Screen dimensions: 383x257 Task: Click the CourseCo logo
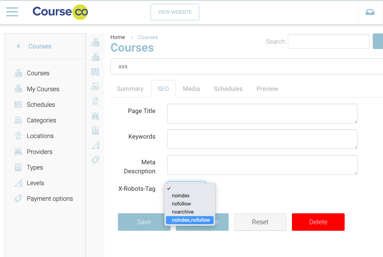click(x=60, y=12)
